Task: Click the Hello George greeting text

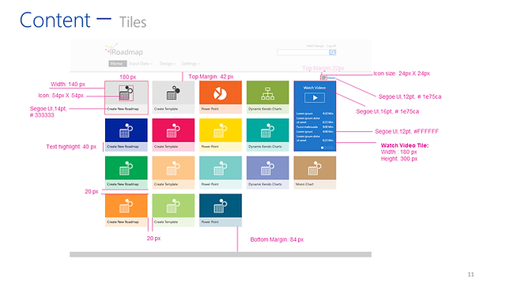Action: coord(315,46)
